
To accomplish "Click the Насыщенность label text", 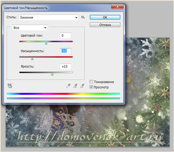I will 32,51.
